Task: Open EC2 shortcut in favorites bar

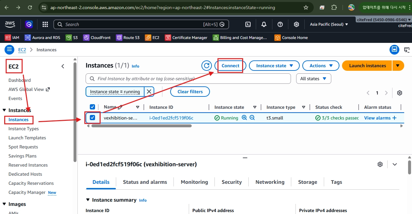Action: coord(152,38)
